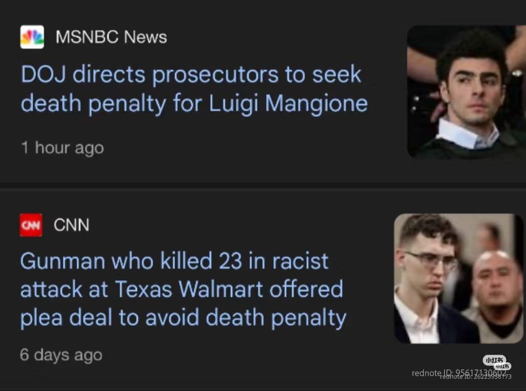The image size is (526, 391).
Task: Open the Texas Walmart gunman headline
Action: tap(182, 289)
